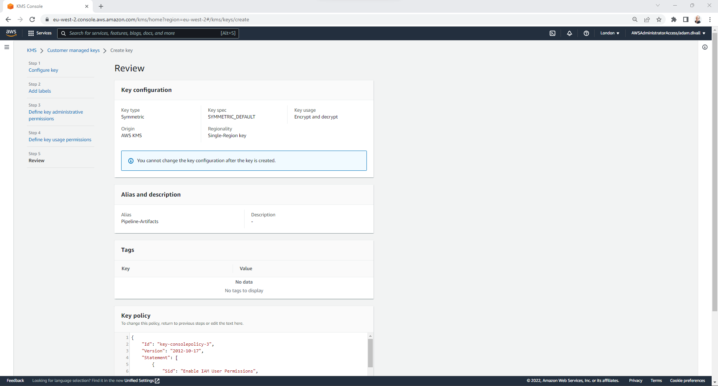This screenshot has height=386, width=718.
Task: Click the page vertical scrollbar
Action: [x=715, y=172]
